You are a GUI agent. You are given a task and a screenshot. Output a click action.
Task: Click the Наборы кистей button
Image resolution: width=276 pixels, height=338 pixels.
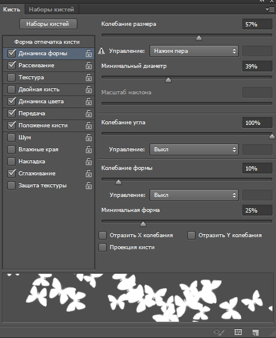point(48,24)
